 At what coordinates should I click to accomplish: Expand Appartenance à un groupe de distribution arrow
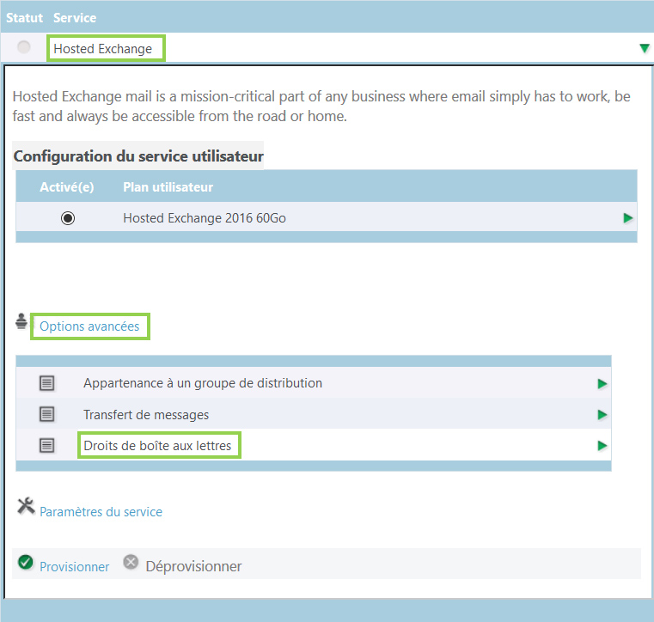pos(602,383)
